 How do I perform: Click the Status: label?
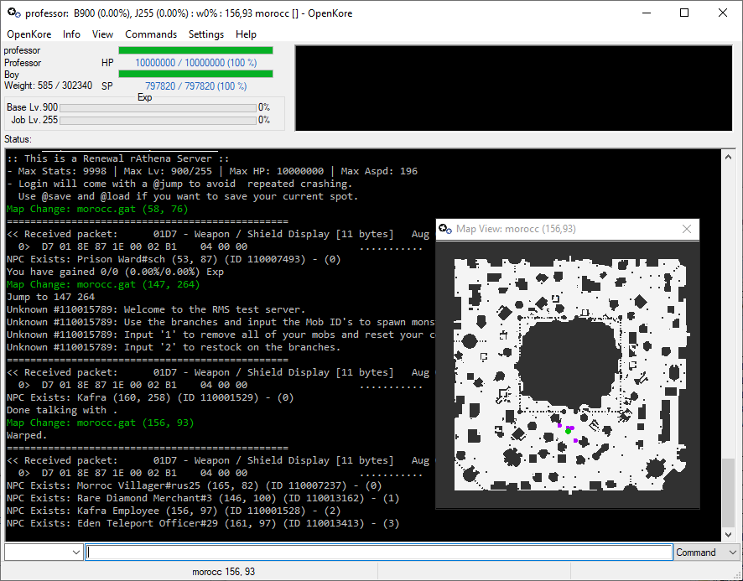(18, 139)
